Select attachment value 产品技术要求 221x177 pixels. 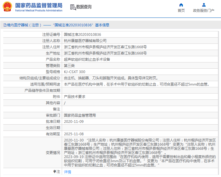tap(74, 97)
